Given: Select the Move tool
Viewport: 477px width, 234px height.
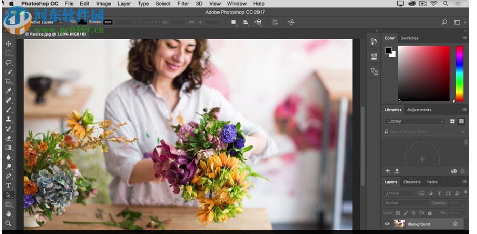Looking at the screenshot, I should pos(8,43).
